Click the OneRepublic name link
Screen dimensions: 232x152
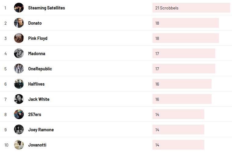(x=40, y=69)
